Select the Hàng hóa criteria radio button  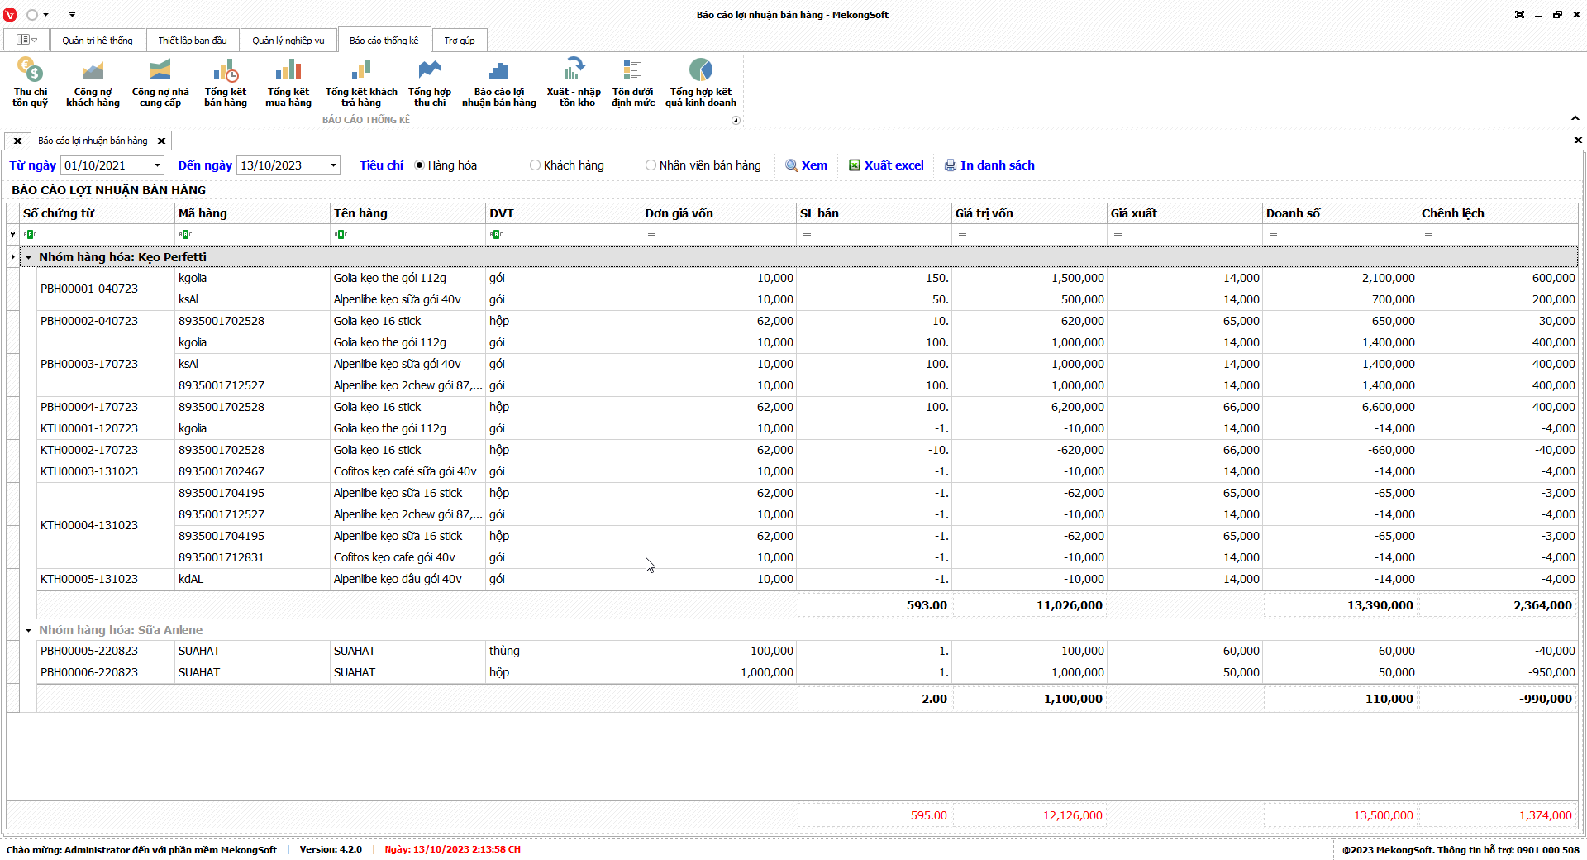(420, 165)
